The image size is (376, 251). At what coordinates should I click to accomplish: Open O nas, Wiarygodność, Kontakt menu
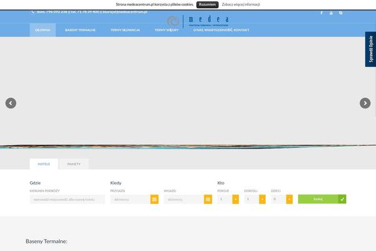[x=221, y=30]
